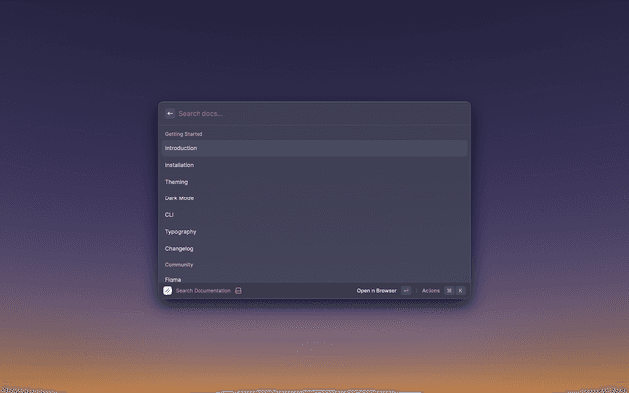This screenshot has width=629, height=393.
Task: Click the extension logo icon in the footer
Action: coord(168,290)
